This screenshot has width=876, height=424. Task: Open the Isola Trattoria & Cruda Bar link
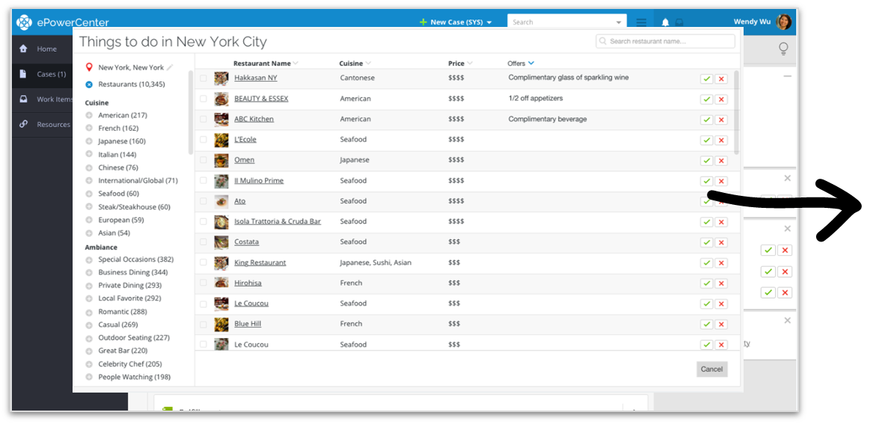pyautogui.click(x=278, y=221)
